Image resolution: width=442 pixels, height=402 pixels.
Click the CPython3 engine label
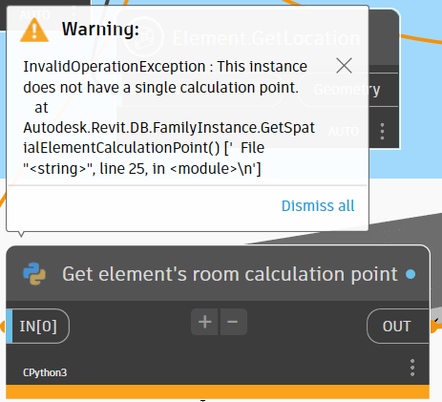point(45,372)
